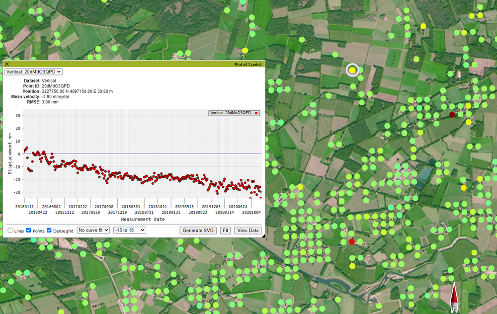The width and height of the screenshot is (497, 314).
Task: Click the Fit button
Action: [225, 231]
